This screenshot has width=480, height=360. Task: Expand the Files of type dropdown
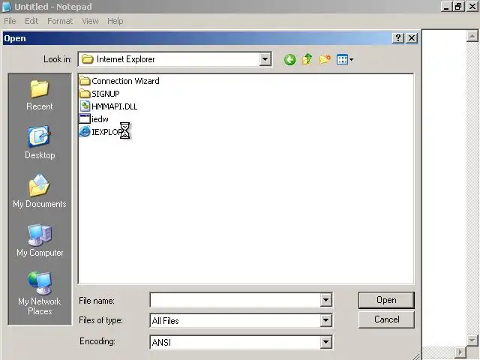325,320
